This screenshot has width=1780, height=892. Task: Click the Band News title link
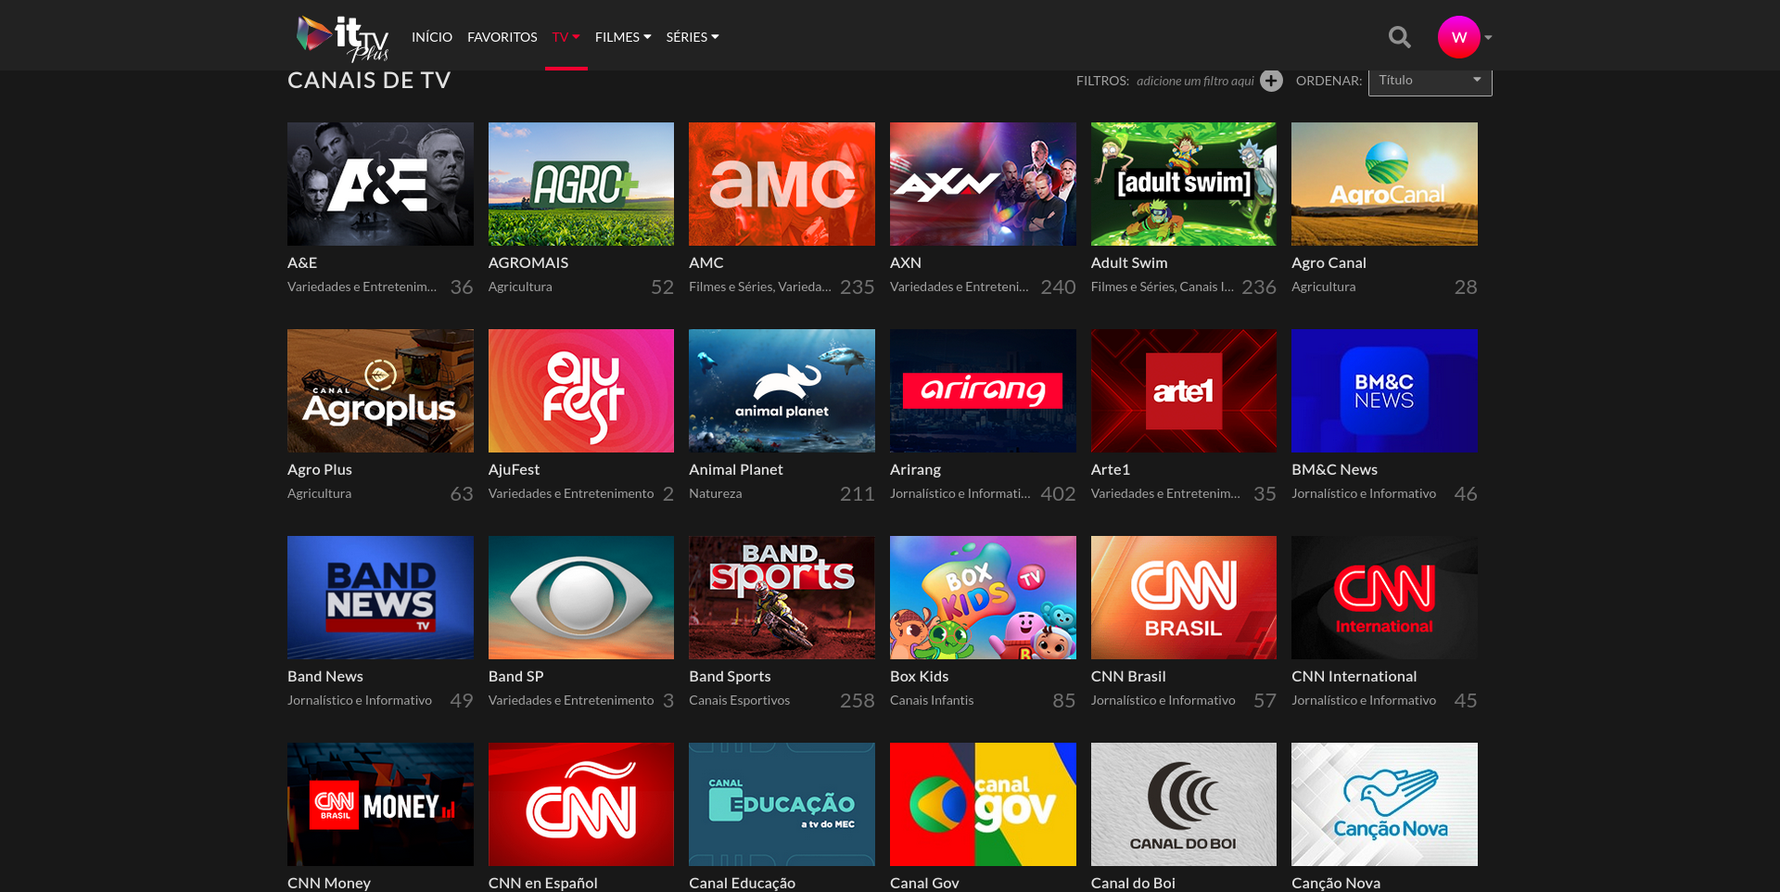(x=325, y=676)
